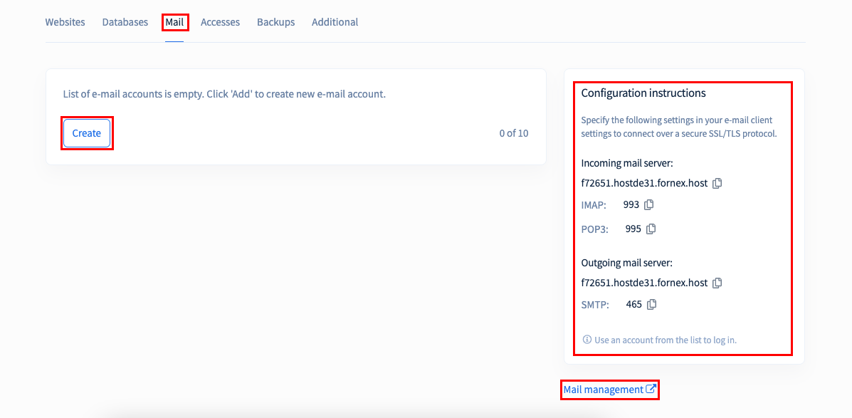This screenshot has height=418, width=852.
Task: Copy the incoming mail server hostname
Action: point(717,183)
